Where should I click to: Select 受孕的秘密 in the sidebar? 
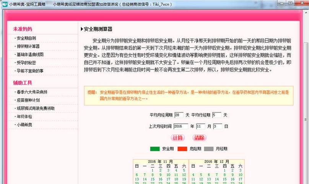coord(26,63)
